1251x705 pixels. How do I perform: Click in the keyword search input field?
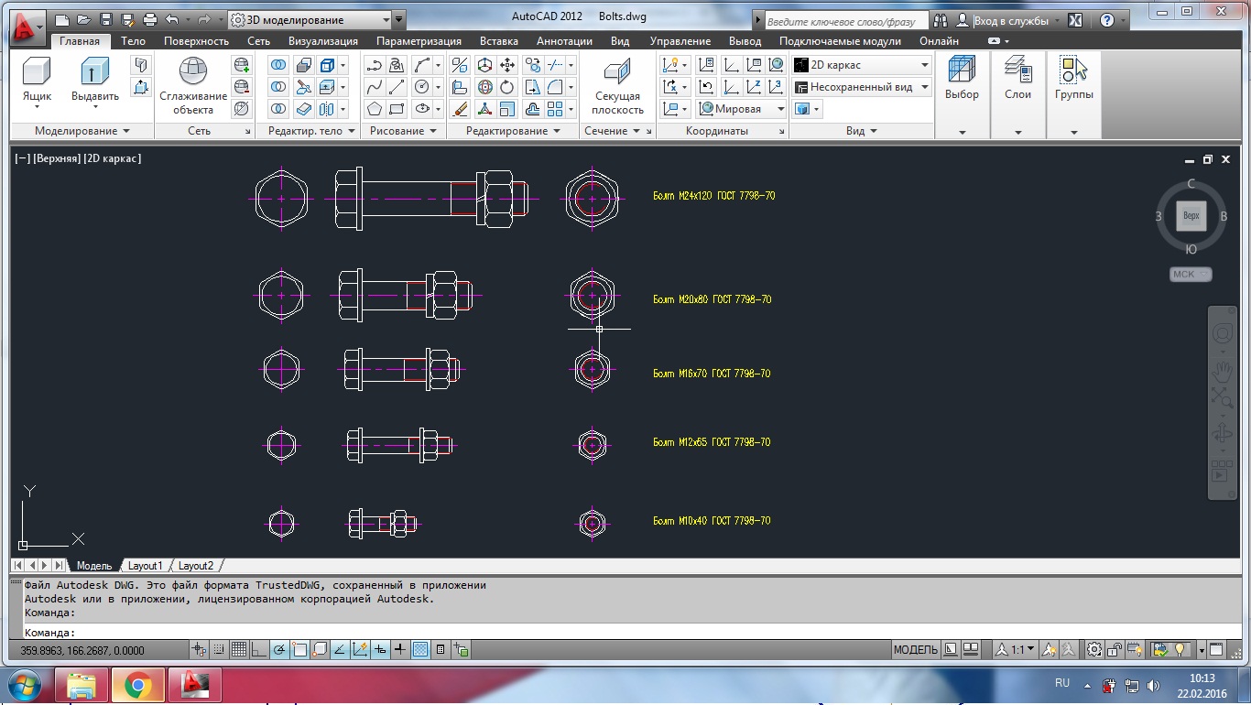[x=844, y=21]
